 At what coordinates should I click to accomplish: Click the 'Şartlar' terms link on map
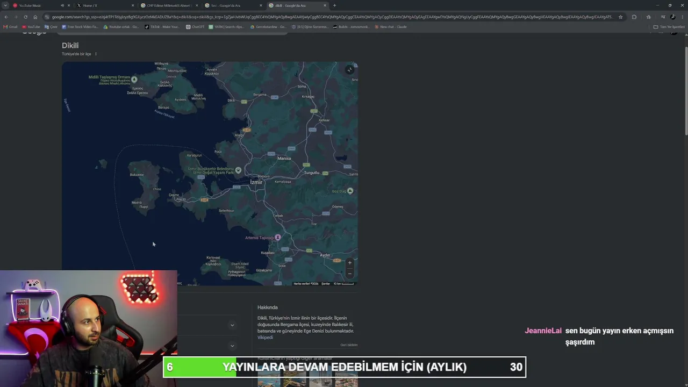(326, 284)
